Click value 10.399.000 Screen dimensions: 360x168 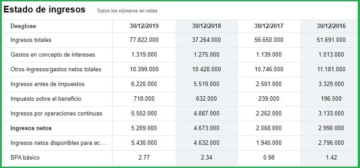coord(144,70)
